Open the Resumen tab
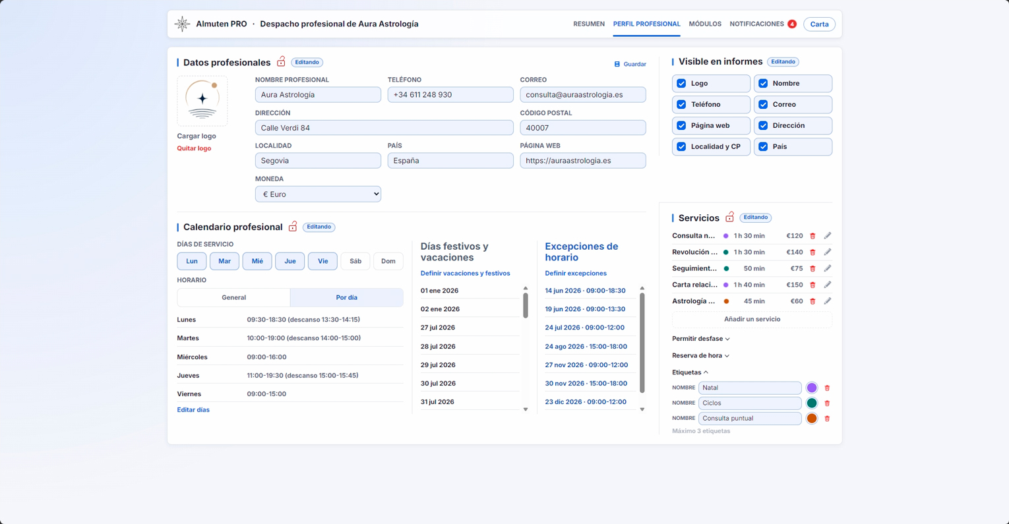The height and width of the screenshot is (524, 1009). (589, 24)
